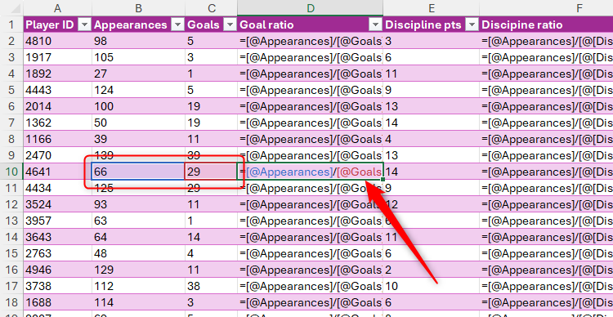Screen dimensions: 613x317
Task: Select Discipline pts cell 2 in row 16
Action: [432, 270]
